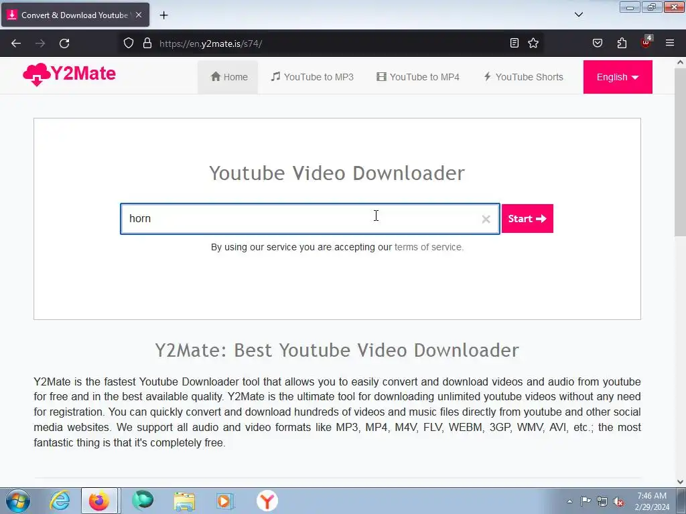Screen dimensions: 686x514
Task: Open the clock showing 7:46 AM
Action: tap(652, 501)
